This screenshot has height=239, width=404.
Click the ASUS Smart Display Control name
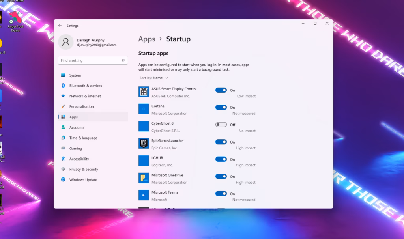pyautogui.click(x=174, y=89)
